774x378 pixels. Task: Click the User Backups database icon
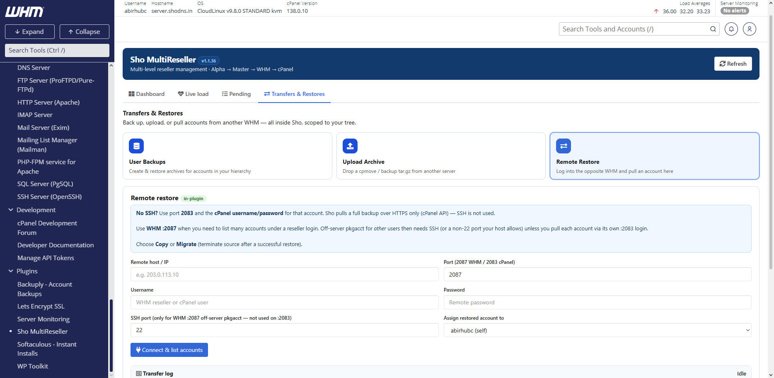pos(136,146)
